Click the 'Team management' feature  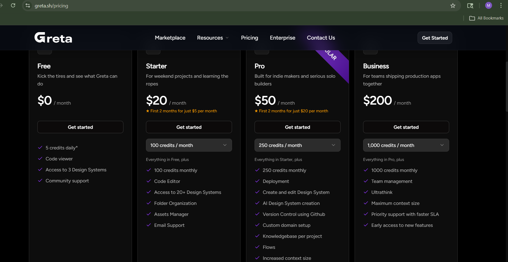pos(392,181)
